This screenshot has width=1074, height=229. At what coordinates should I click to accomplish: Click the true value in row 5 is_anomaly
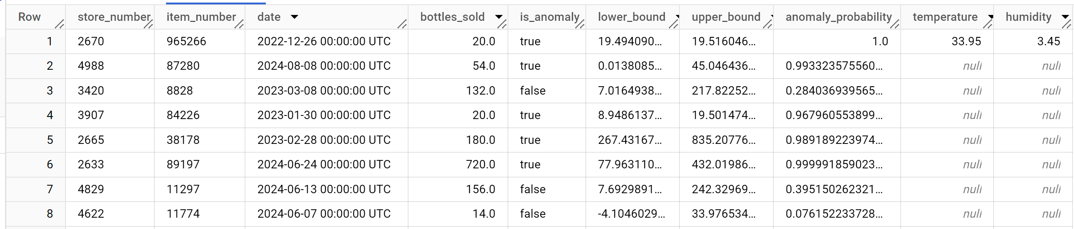(x=530, y=140)
